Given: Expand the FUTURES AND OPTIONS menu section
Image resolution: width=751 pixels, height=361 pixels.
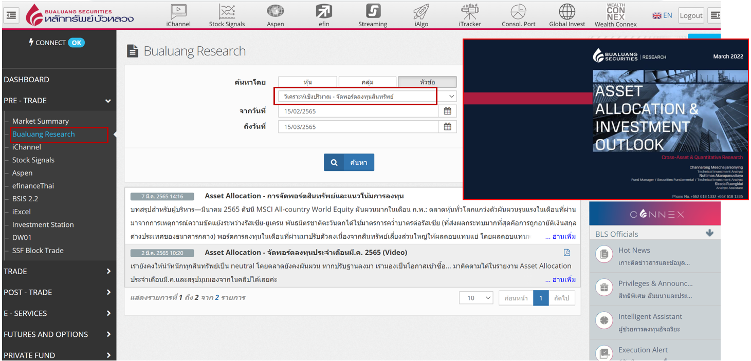Looking at the screenshot, I should (58, 334).
